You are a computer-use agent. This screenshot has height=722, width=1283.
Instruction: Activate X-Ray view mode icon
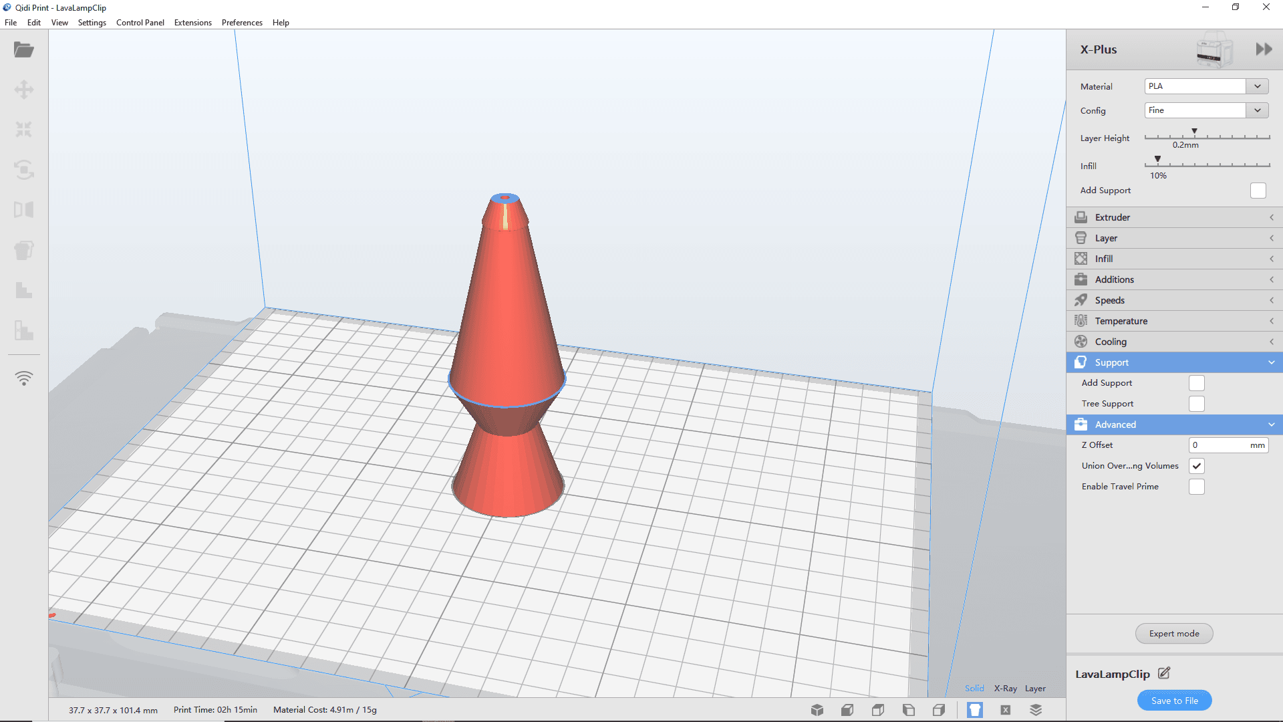[1006, 710]
